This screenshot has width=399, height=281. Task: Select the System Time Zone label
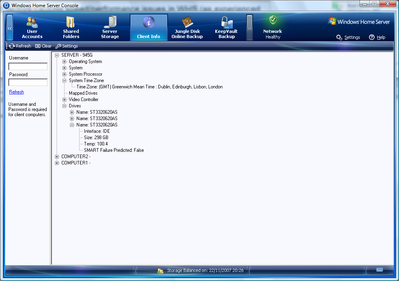tap(86, 80)
